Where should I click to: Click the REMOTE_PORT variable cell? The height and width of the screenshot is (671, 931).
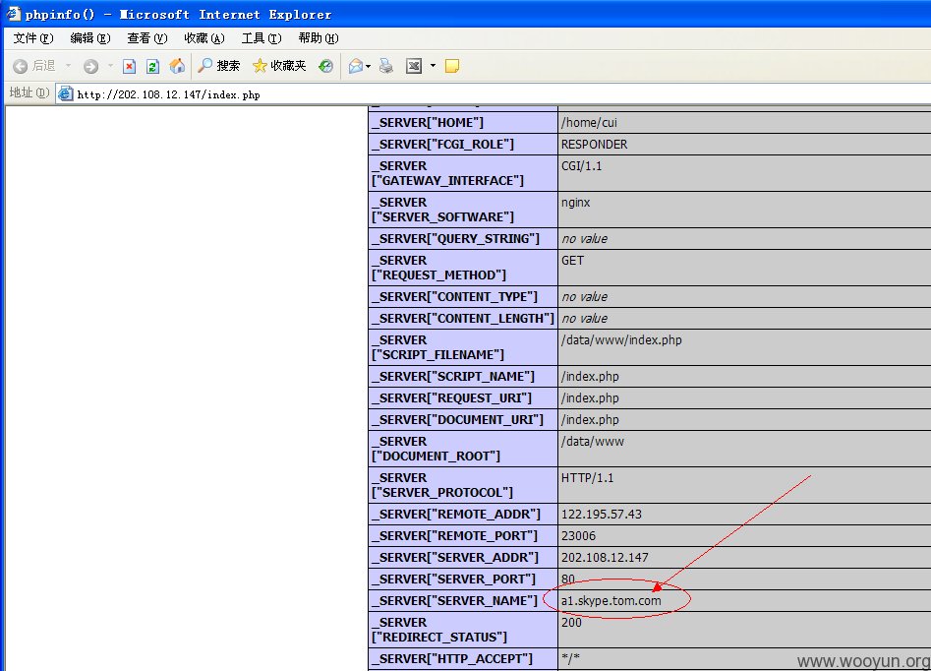pos(462,535)
